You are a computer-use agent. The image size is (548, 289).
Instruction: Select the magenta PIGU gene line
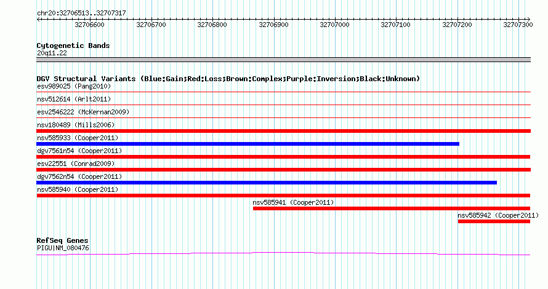283,253
